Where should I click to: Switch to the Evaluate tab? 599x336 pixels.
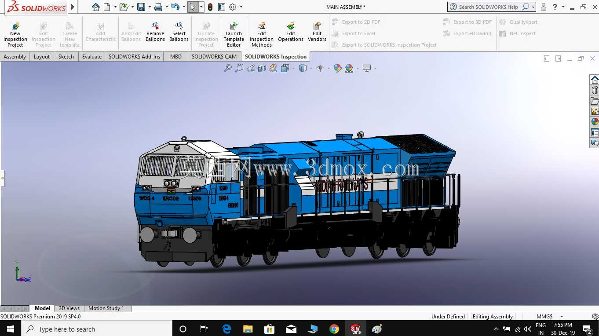92,56
